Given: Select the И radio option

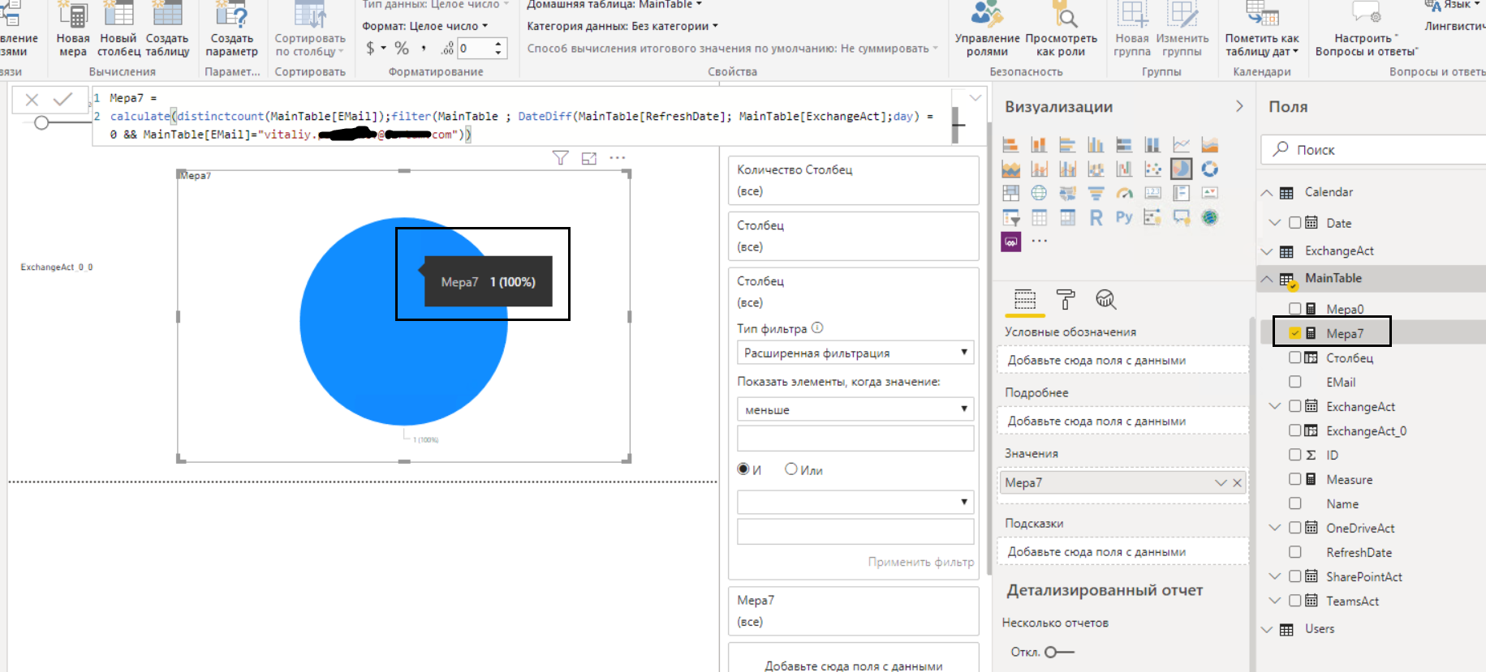Looking at the screenshot, I should click(x=743, y=469).
